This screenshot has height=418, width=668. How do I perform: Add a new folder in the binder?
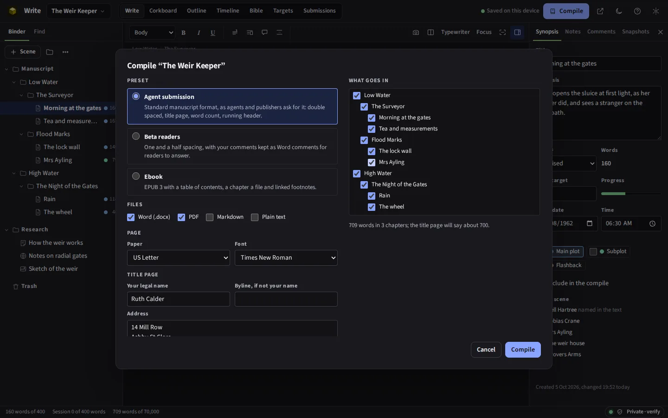tap(50, 52)
